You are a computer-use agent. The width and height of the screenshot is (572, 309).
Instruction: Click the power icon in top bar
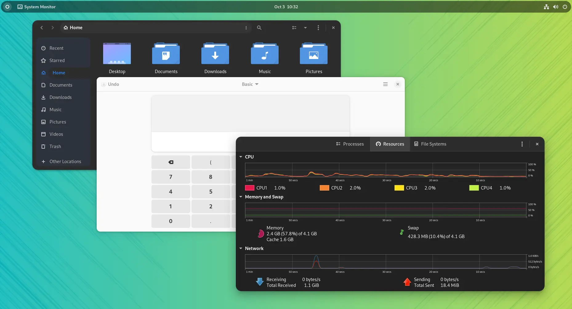pos(565,7)
